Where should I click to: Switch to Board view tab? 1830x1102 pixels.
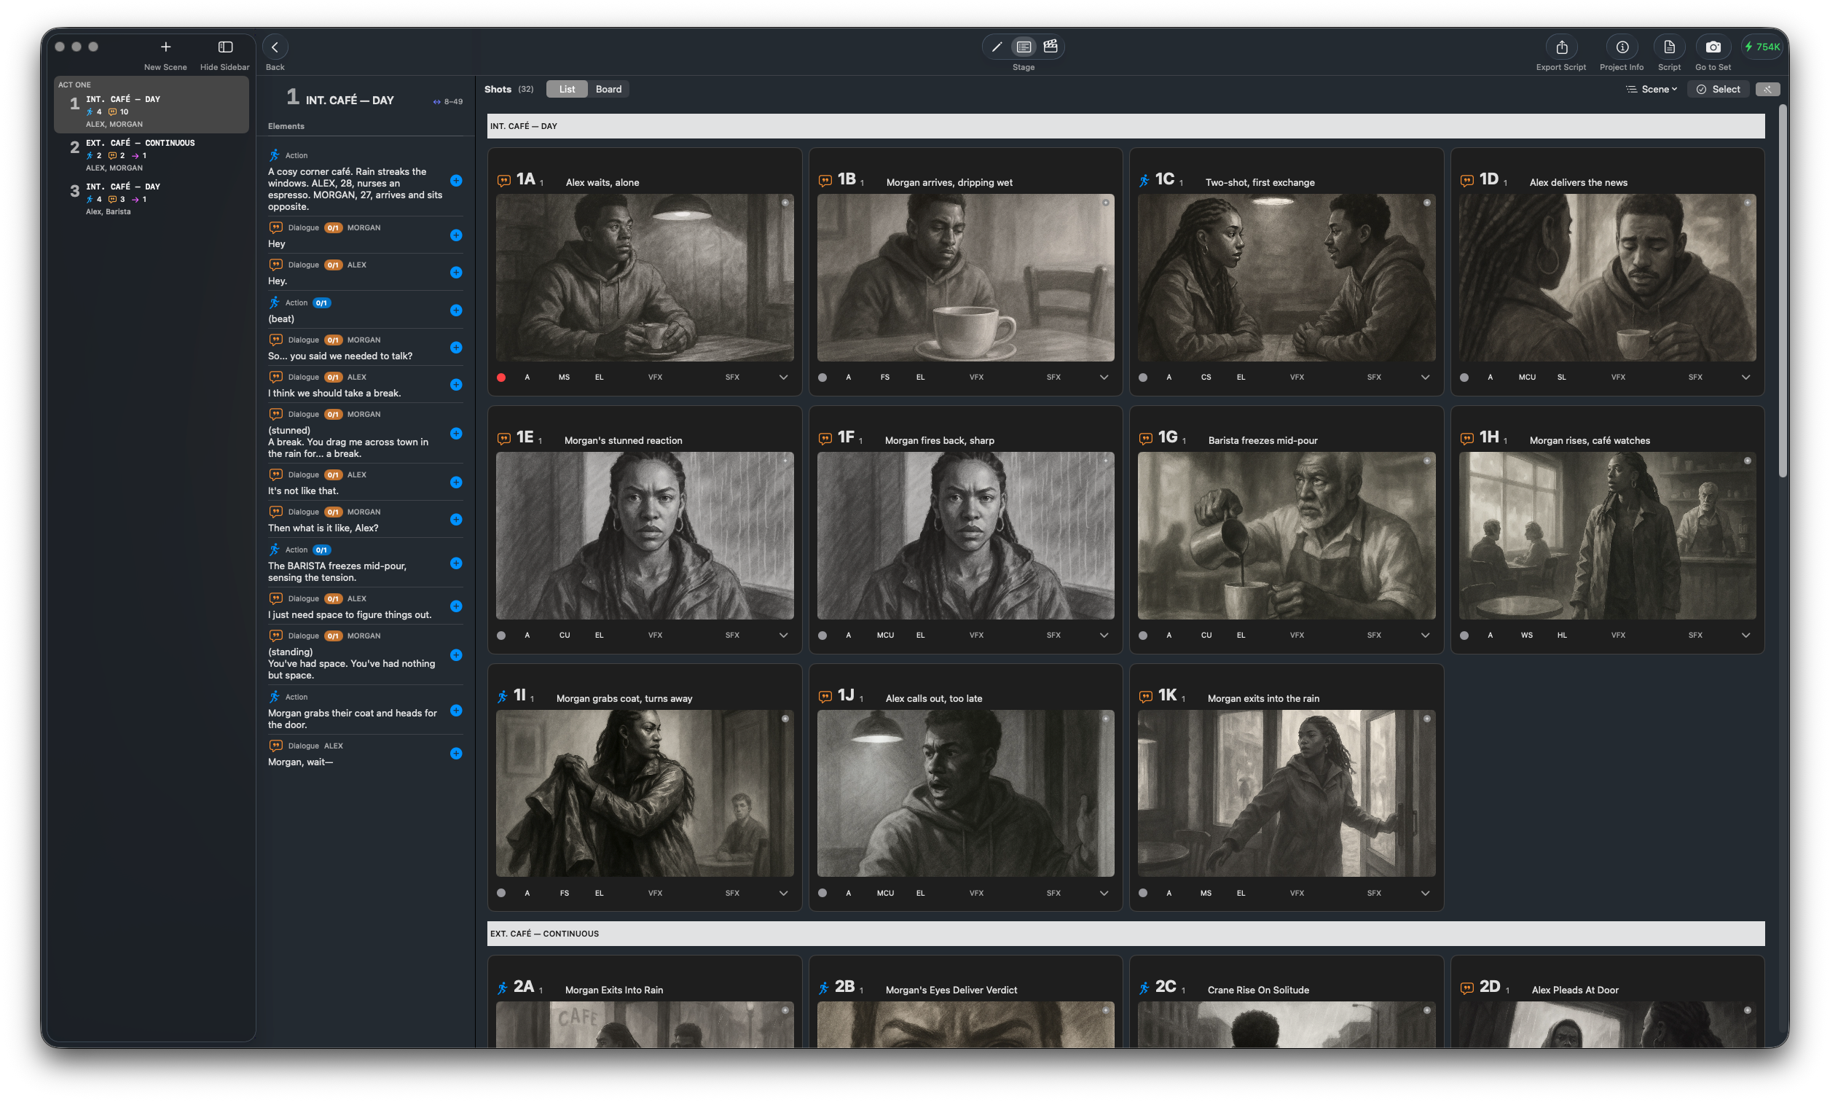click(608, 89)
